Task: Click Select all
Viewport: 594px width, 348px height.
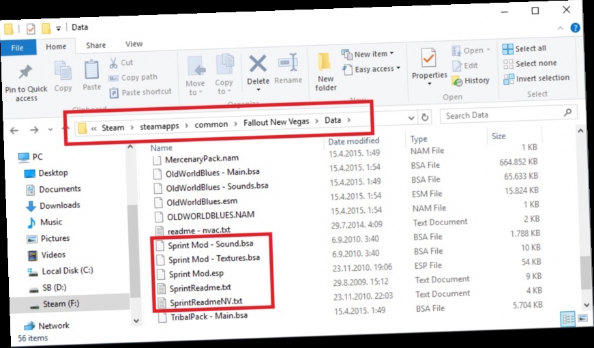Action: 524,48
